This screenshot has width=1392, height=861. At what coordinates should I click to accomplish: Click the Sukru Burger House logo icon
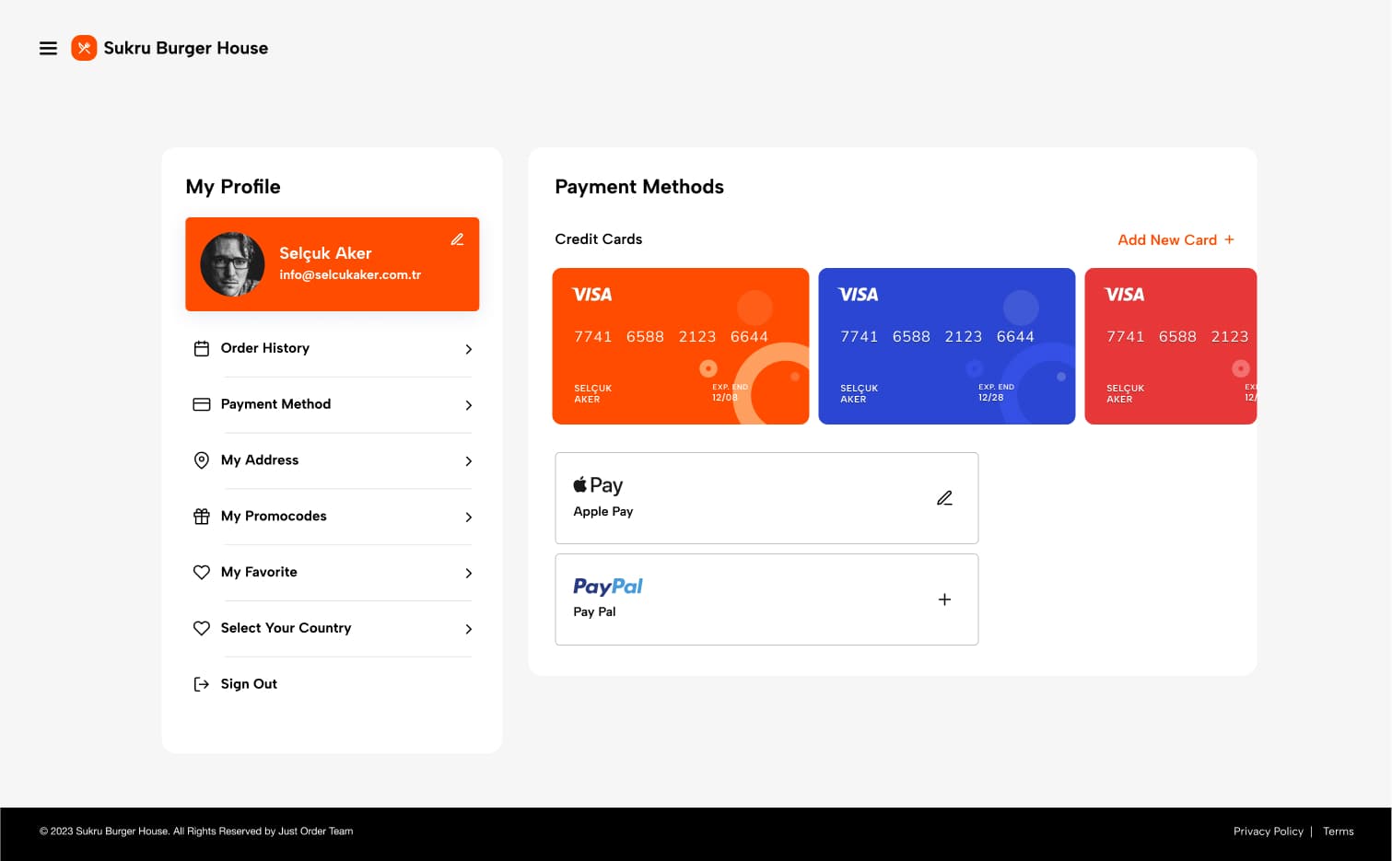(84, 48)
